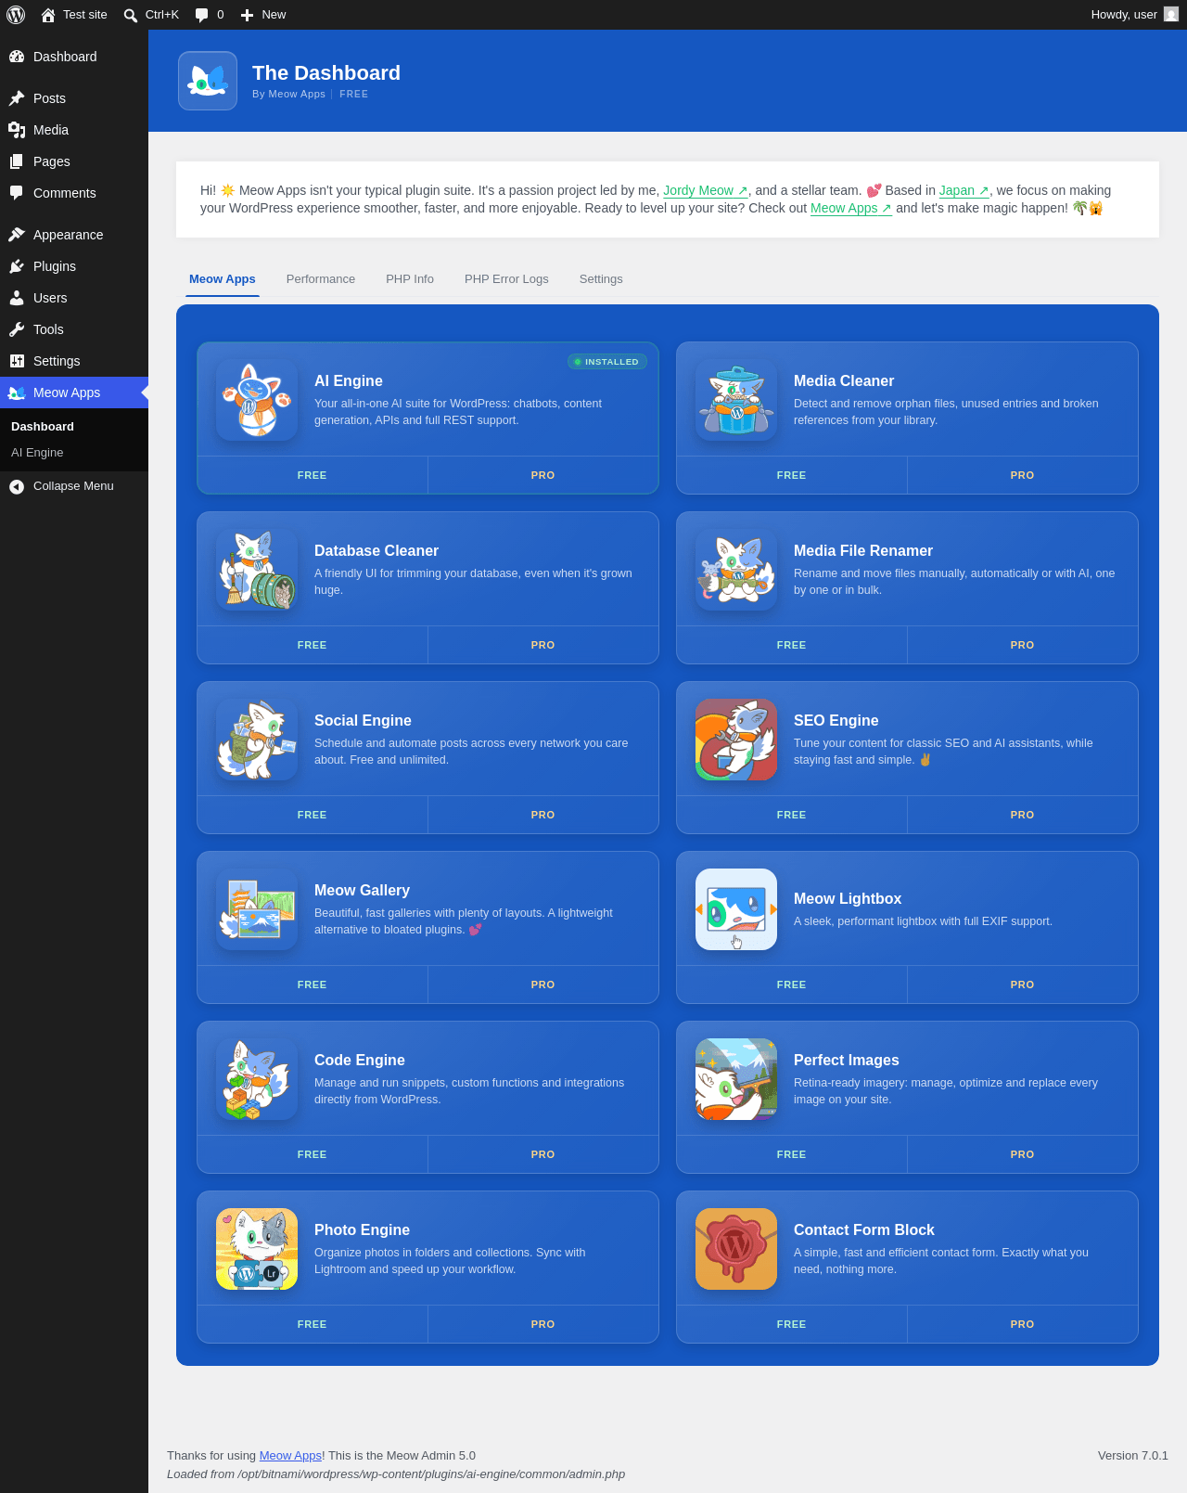Viewport: 1187px width, 1493px height.
Task: Click the AI Engine plugin icon
Action: (x=257, y=400)
